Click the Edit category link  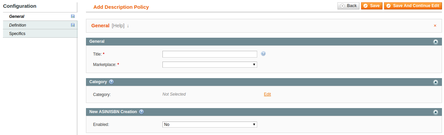point(267,94)
